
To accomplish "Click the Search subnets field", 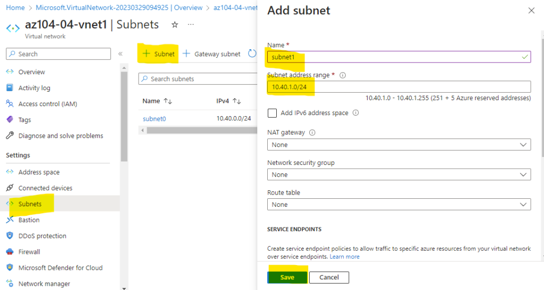I will click(x=198, y=79).
